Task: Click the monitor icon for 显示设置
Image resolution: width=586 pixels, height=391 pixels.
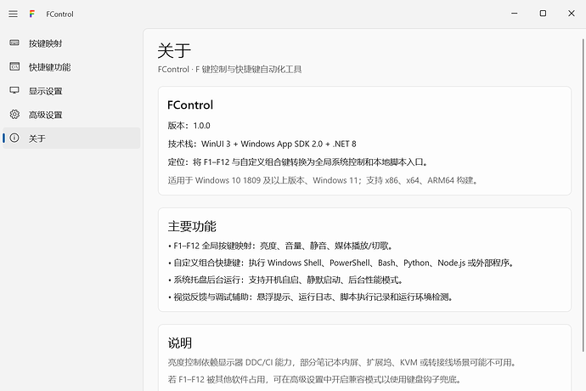Action: pos(14,90)
